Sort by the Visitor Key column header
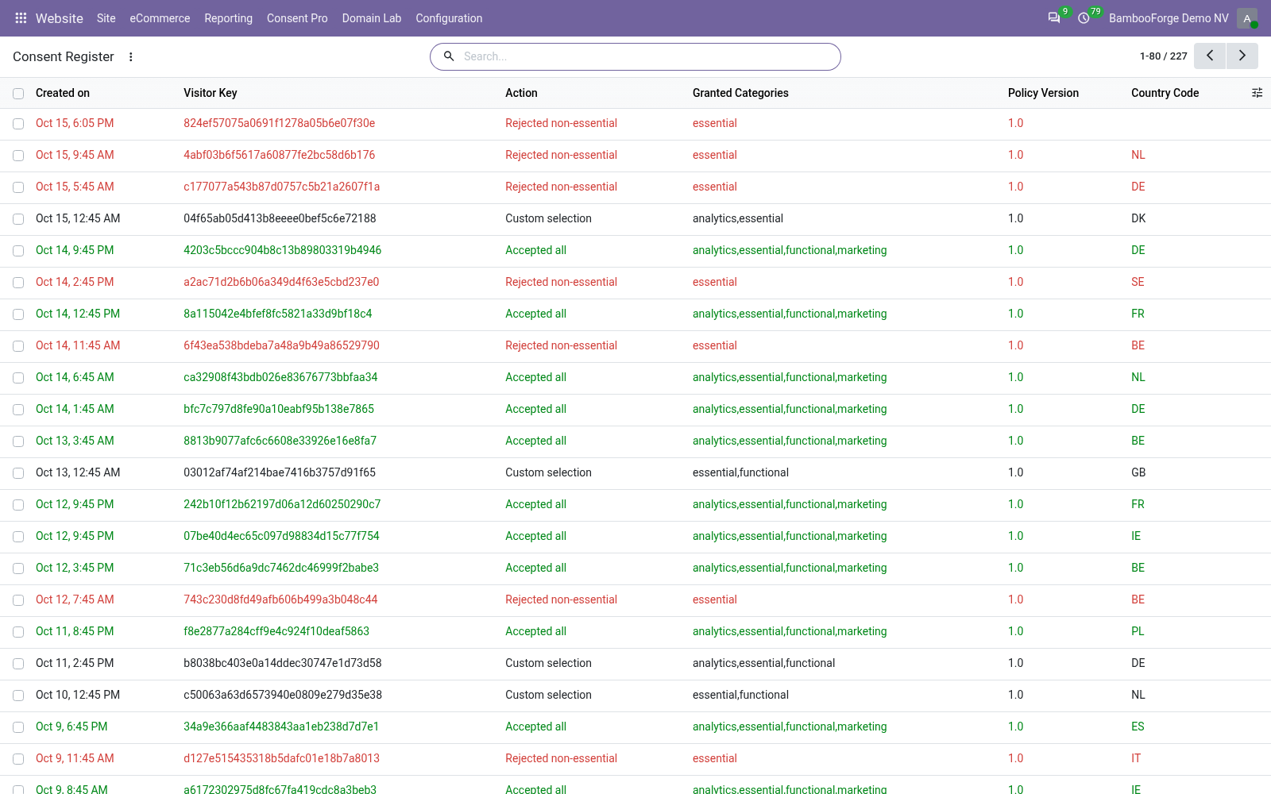1271x794 pixels. pyautogui.click(x=211, y=93)
